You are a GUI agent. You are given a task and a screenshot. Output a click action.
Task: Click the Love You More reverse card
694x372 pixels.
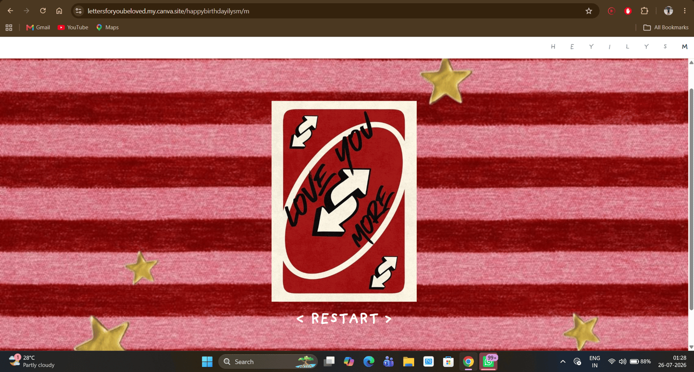click(x=344, y=201)
